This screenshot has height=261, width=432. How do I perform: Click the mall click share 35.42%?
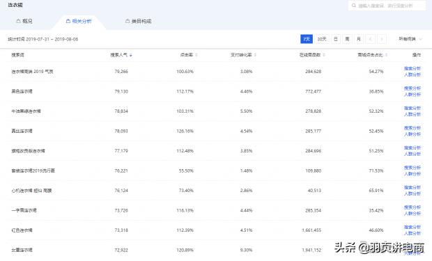click(376, 210)
